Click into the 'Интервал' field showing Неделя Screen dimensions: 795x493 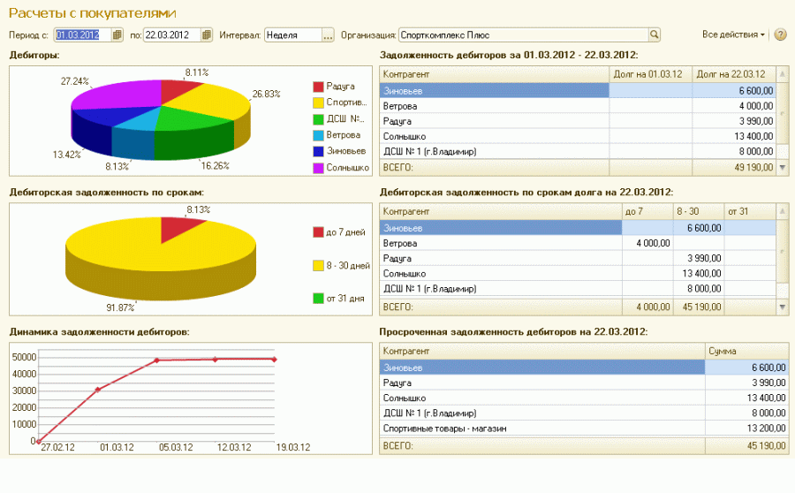pyautogui.click(x=292, y=35)
